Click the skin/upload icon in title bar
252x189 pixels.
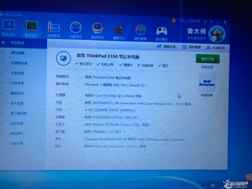pos(205,21)
